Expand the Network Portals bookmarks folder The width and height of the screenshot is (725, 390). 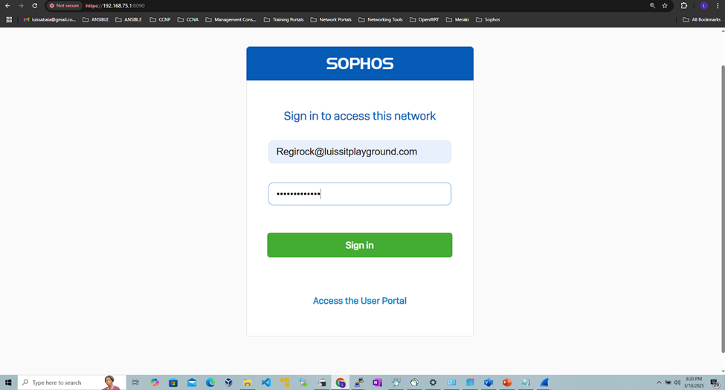tap(331, 19)
